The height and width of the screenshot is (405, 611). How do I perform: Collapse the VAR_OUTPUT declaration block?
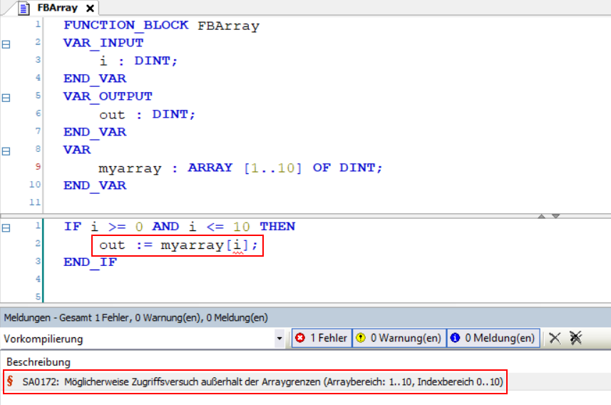pyautogui.click(x=6, y=98)
